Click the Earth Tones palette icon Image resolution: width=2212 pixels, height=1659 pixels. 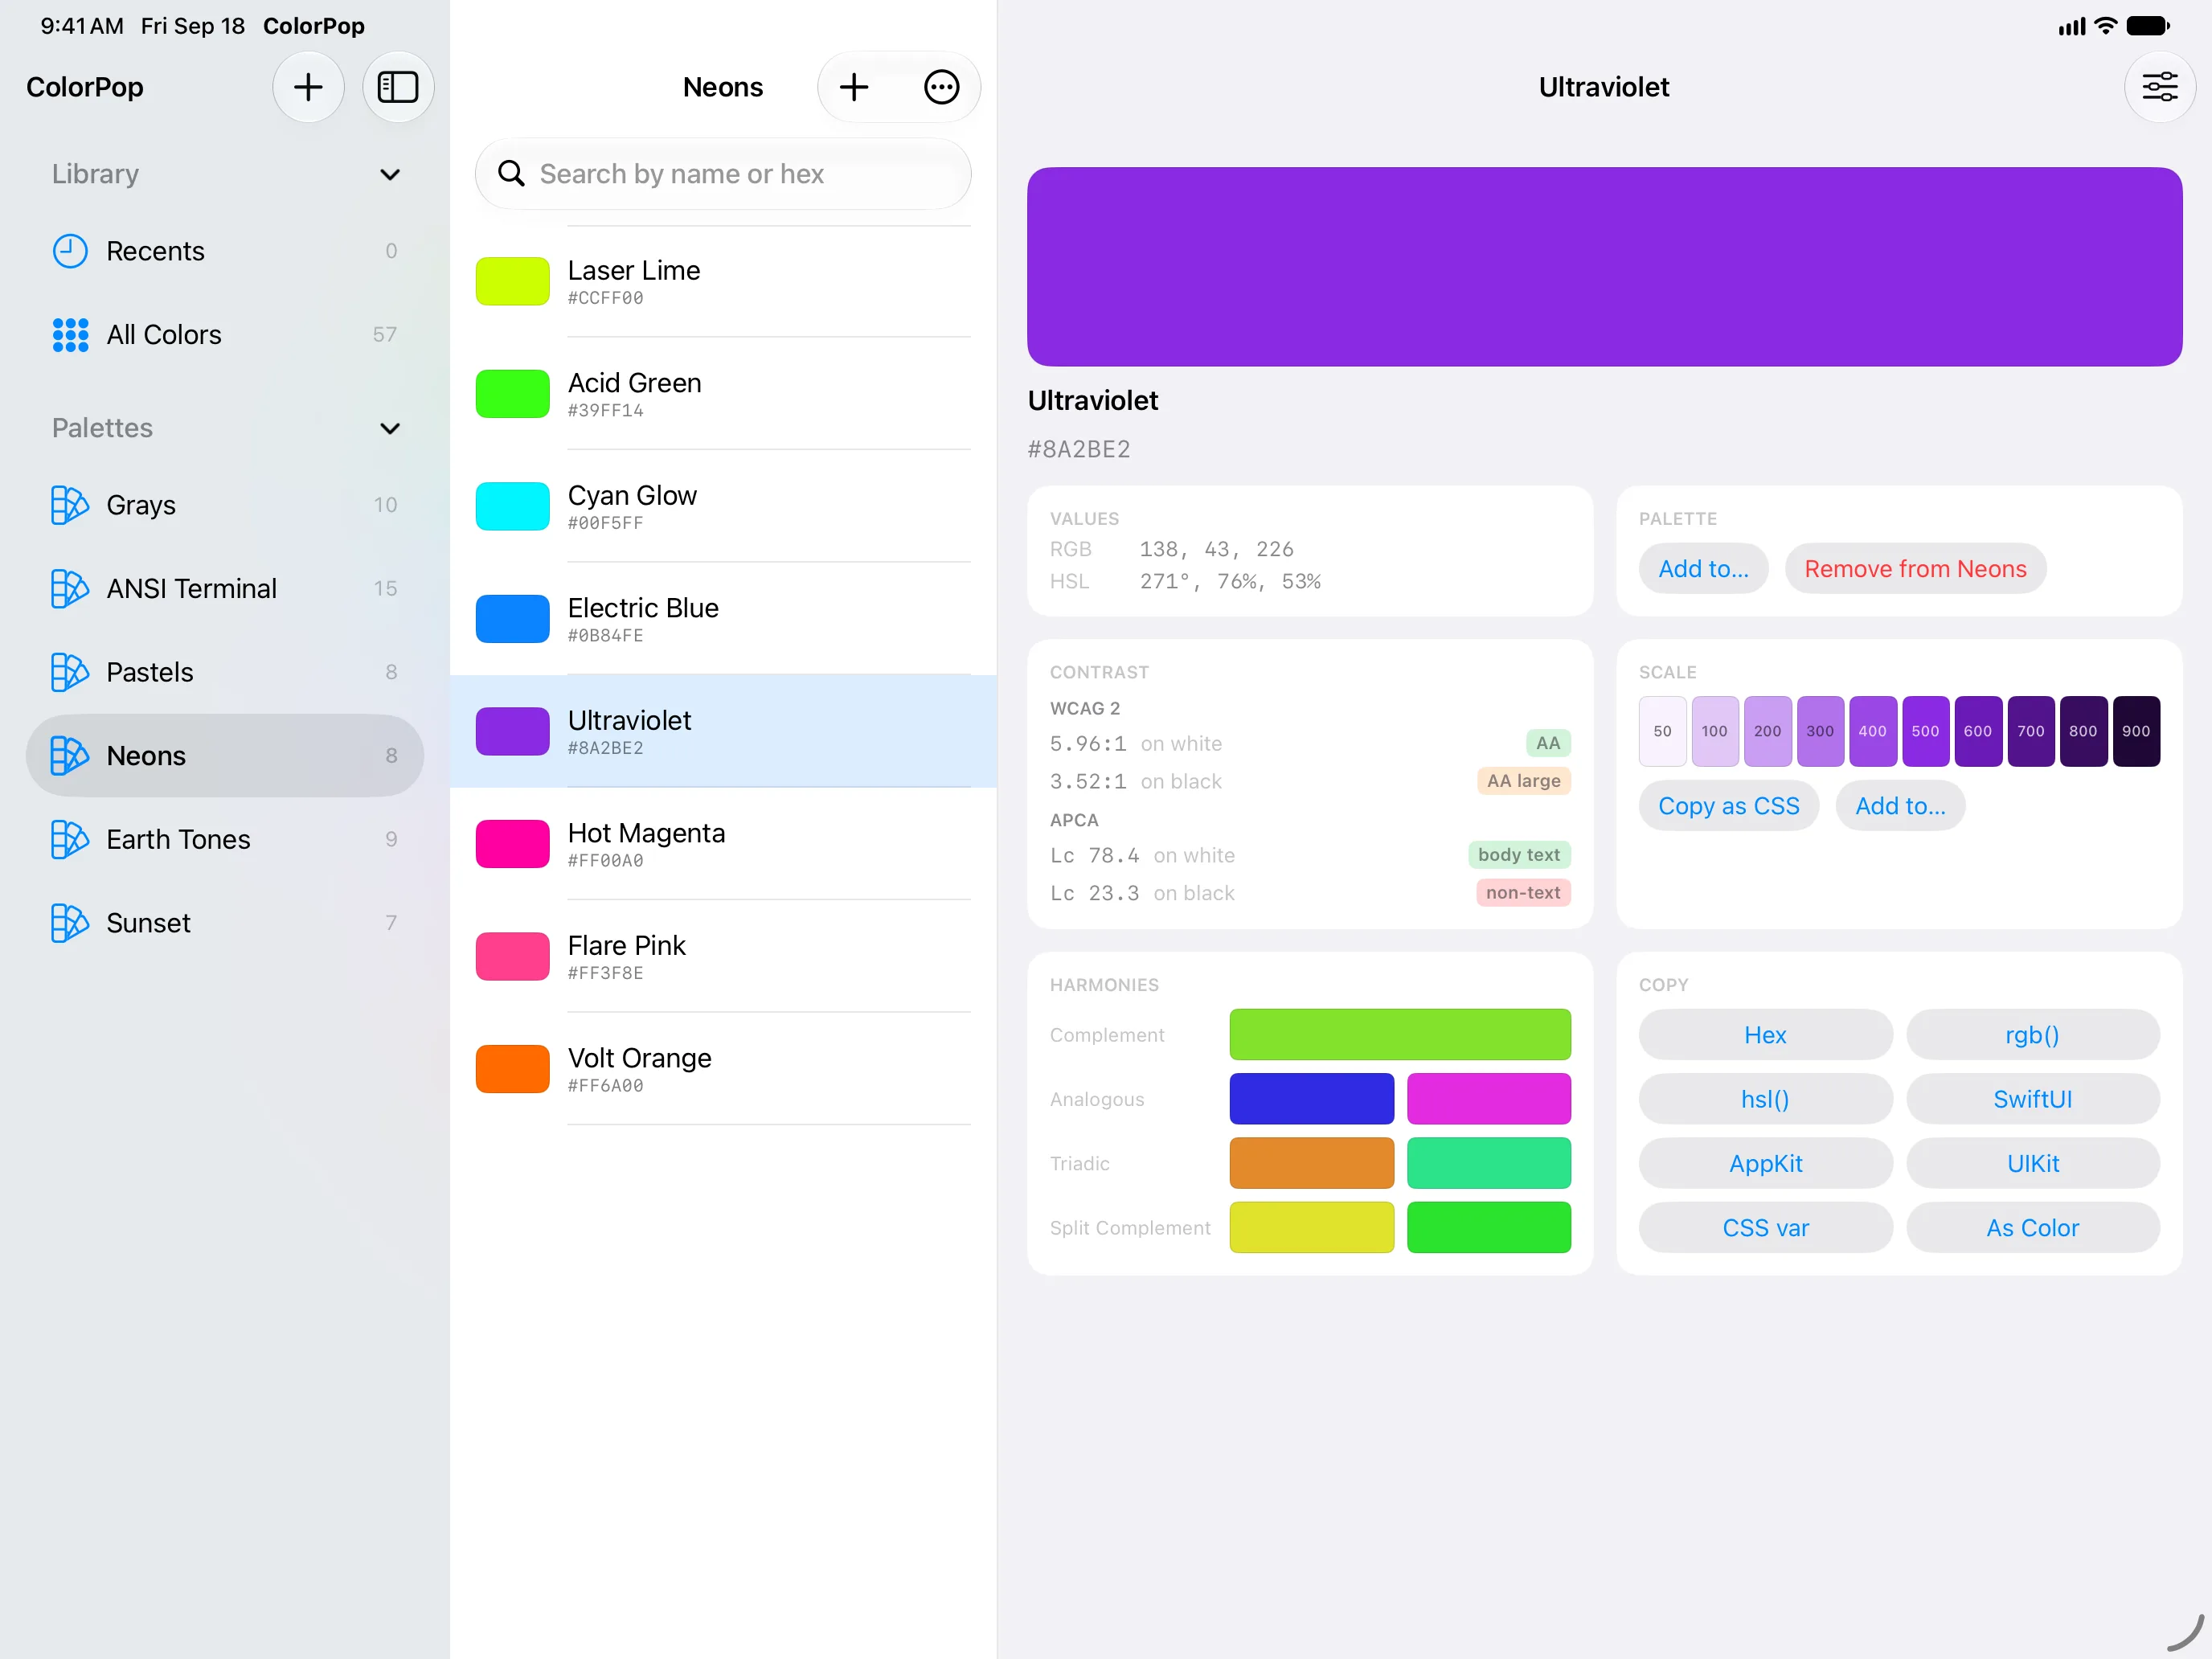tap(70, 840)
